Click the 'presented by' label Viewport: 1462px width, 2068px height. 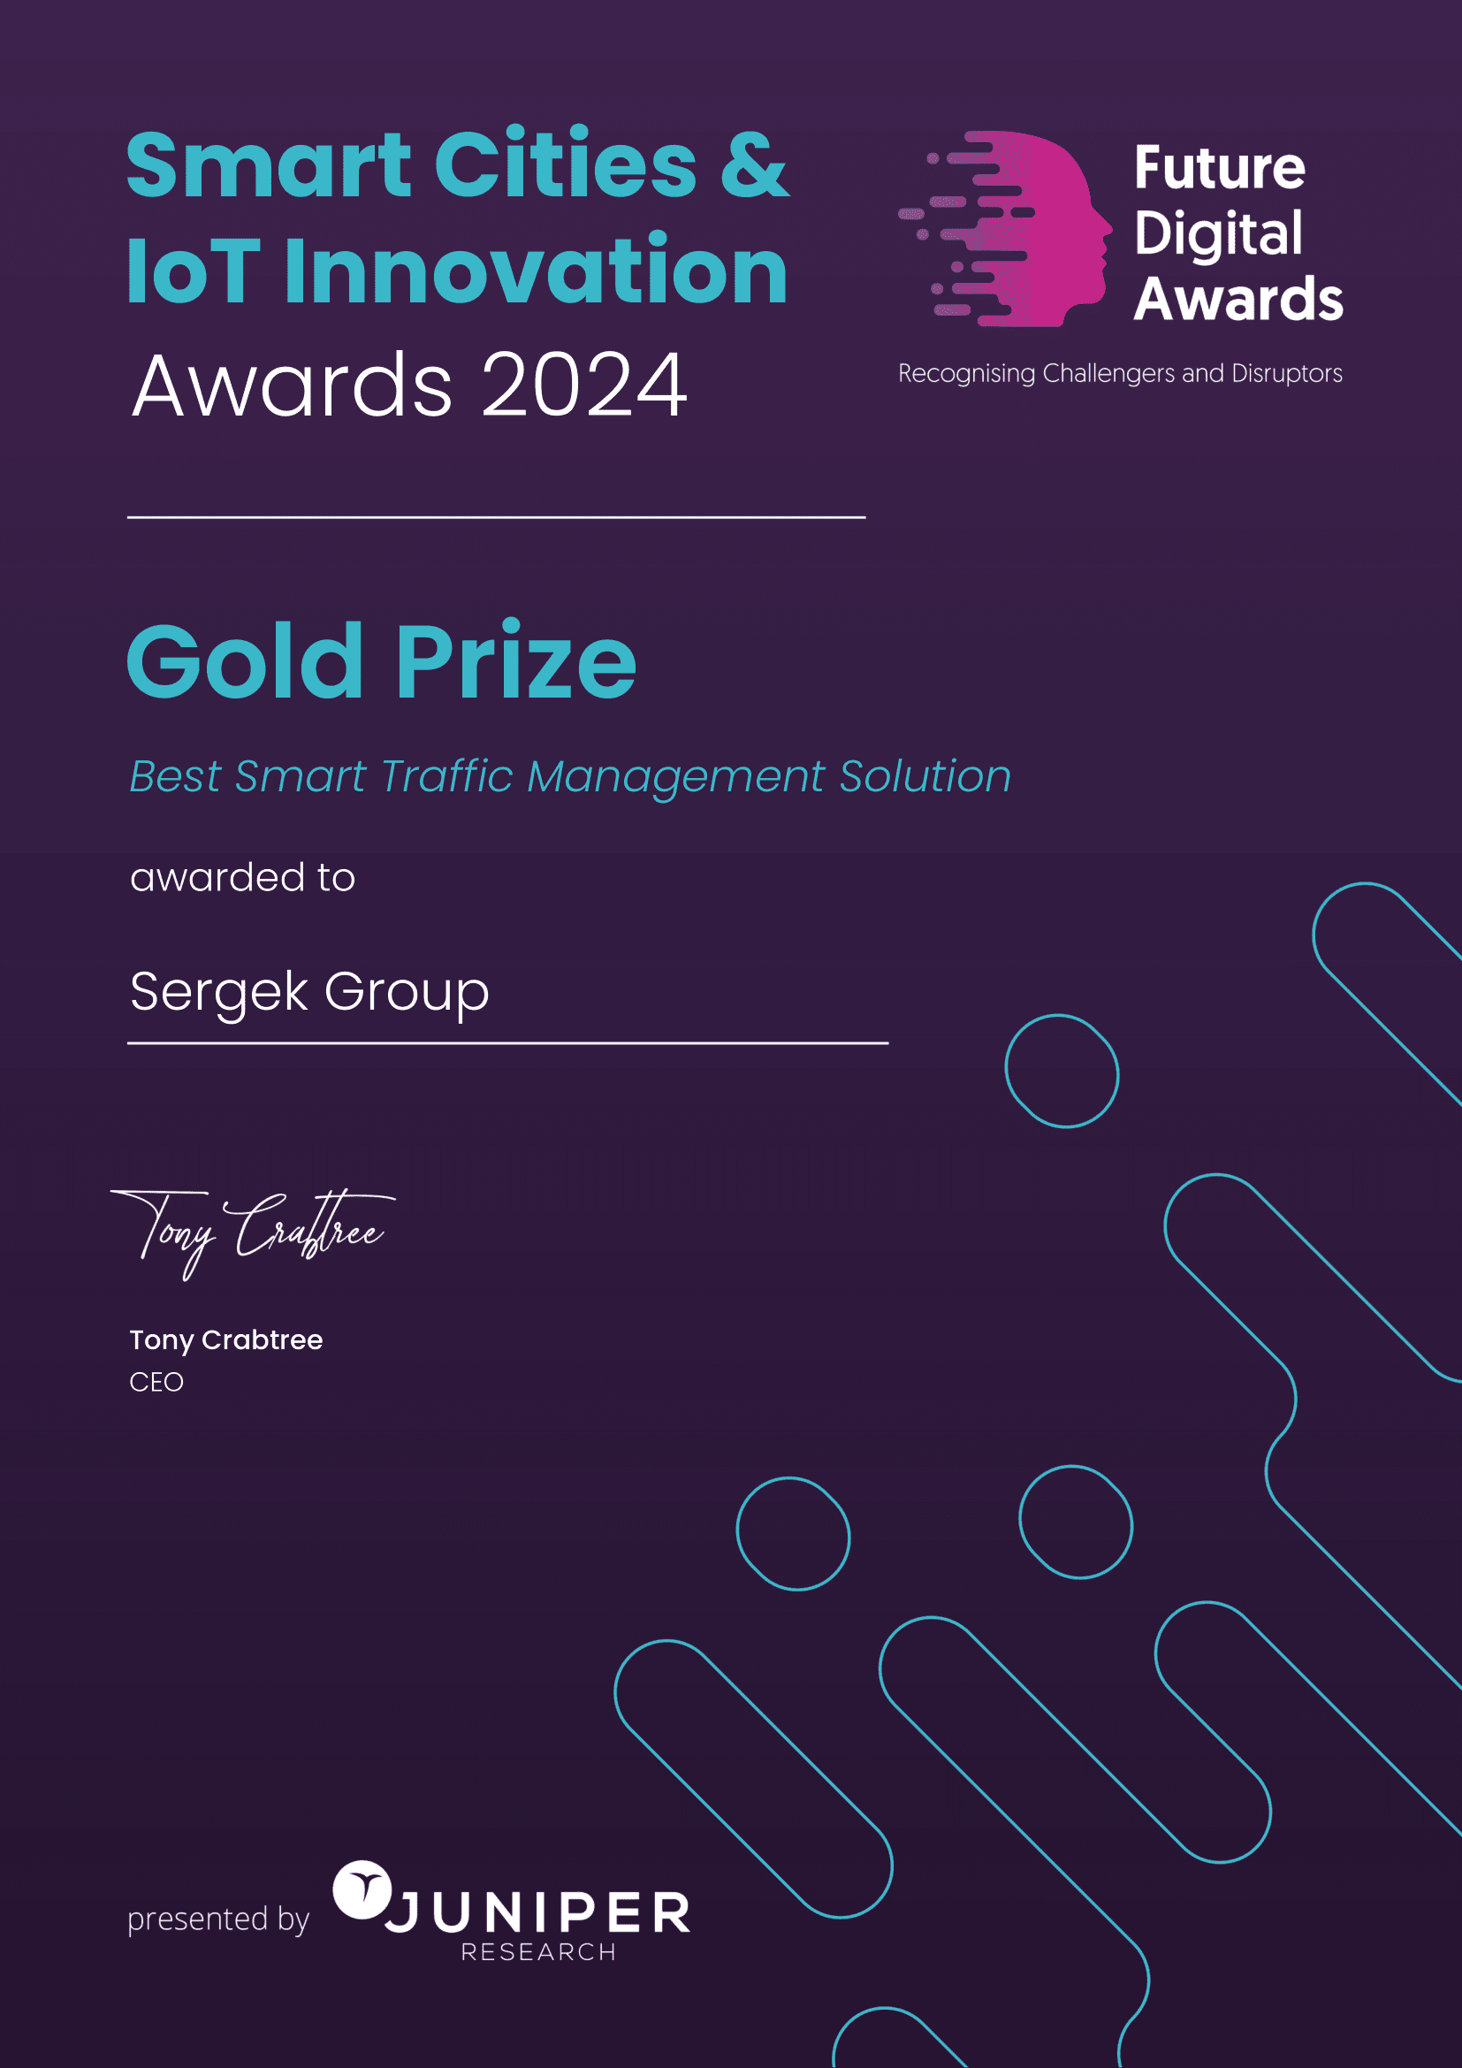pos(218,1919)
